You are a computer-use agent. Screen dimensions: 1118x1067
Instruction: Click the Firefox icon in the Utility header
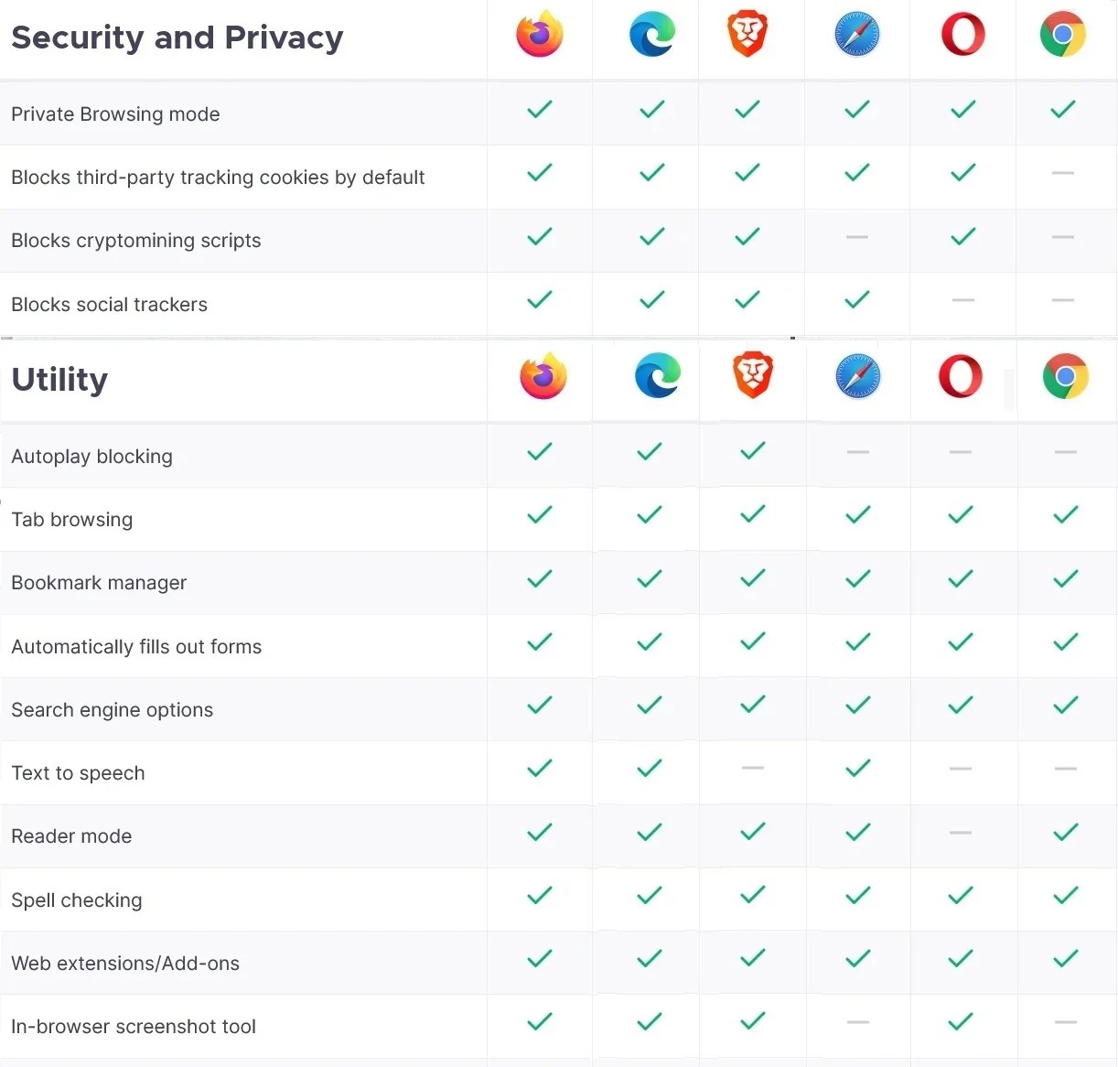click(543, 376)
